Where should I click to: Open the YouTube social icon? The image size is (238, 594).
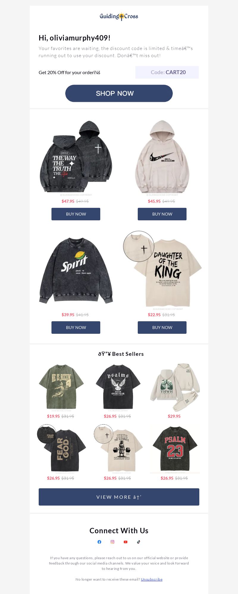pos(126,542)
